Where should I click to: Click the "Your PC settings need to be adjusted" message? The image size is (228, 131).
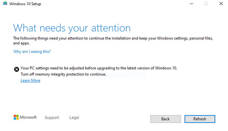pyautogui.click(x=99, y=68)
